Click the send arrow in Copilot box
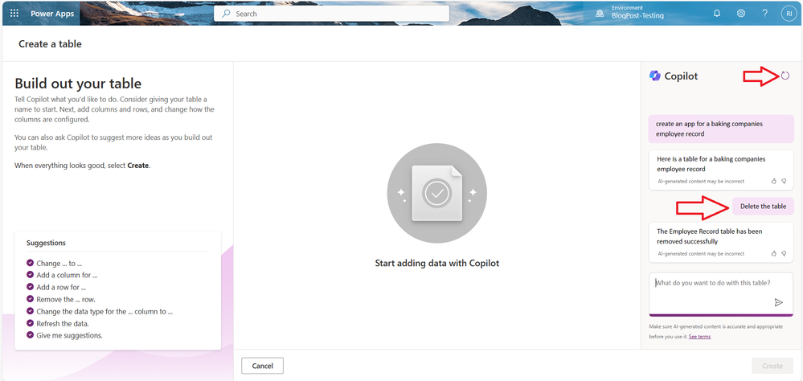 click(778, 302)
